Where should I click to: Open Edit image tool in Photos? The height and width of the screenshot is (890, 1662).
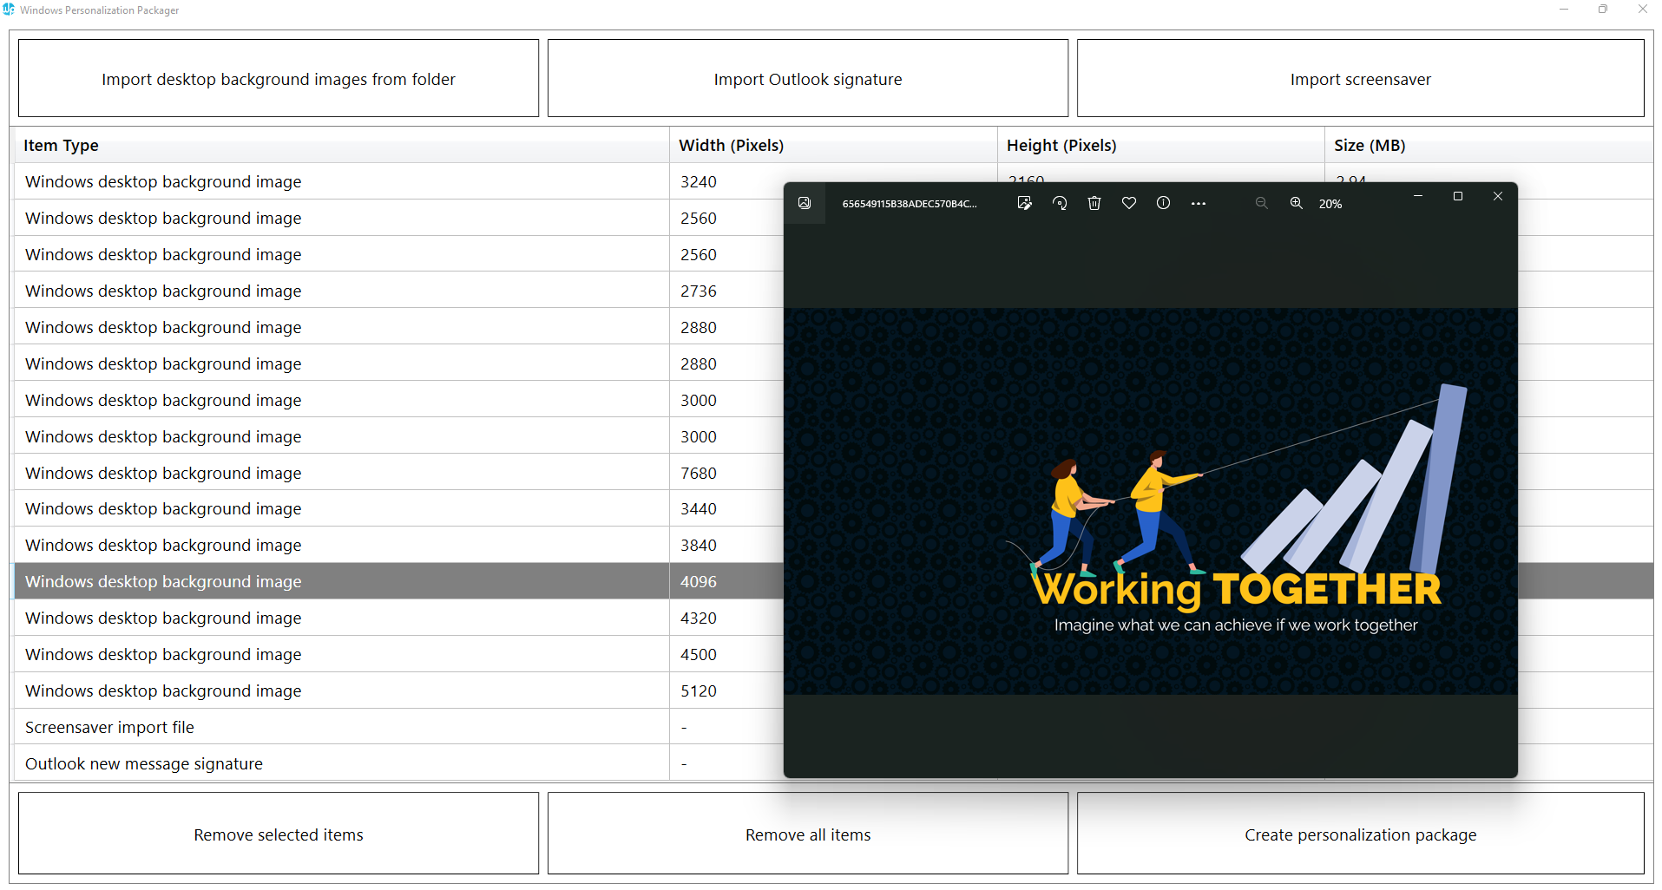(1025, 203)
